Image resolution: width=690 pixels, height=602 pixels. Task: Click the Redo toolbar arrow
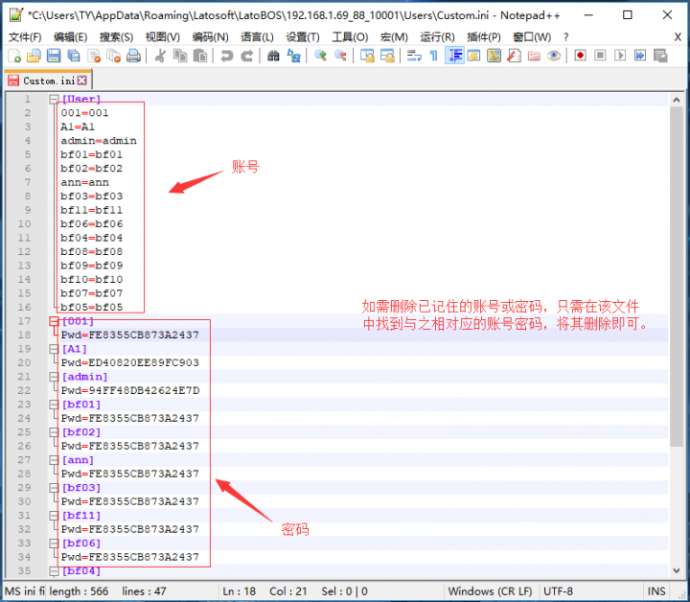point(247,56)
